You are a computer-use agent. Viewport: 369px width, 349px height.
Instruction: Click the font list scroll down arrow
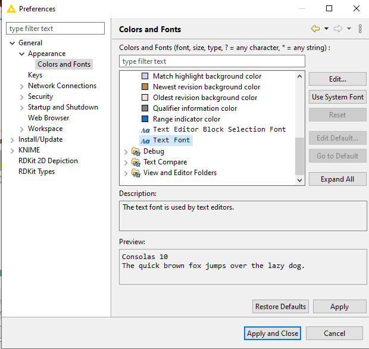299,180
